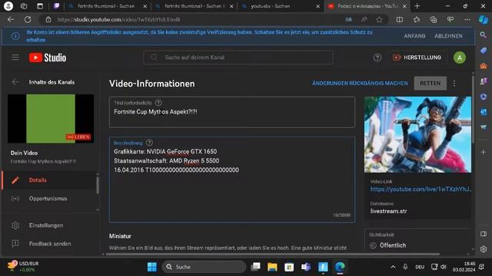Viewport: 492px width, 276px height.
Task: Open Opportunismus in the sidebar
Action: pyautogui.click(x=48, y=199)
